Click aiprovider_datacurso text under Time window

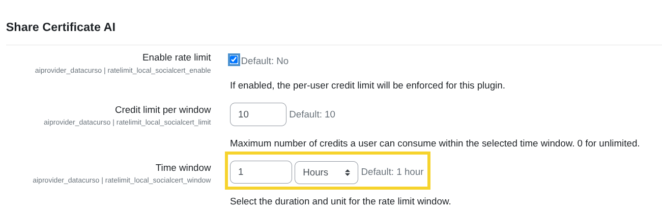click(x=66, y=180)
